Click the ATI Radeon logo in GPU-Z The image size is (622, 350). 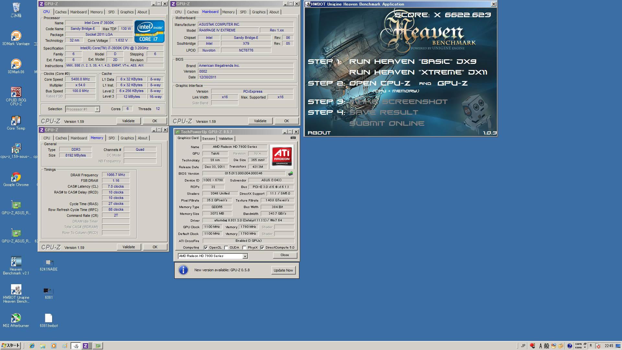pos(282,157)
